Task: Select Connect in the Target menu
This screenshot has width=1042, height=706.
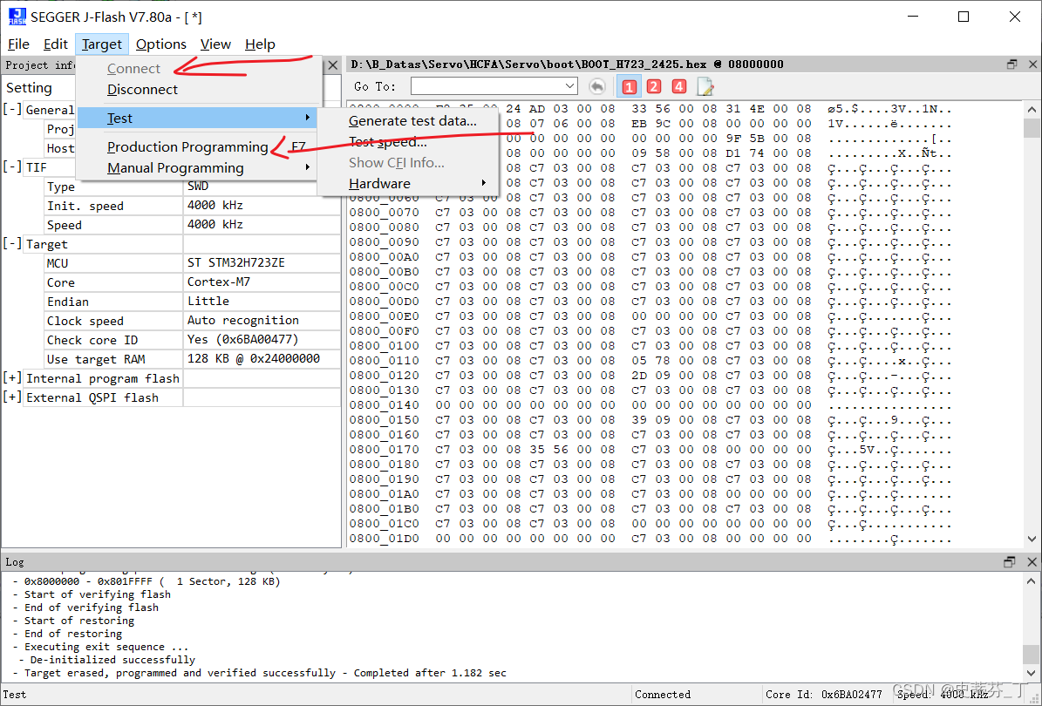Action: click(133, 67)
